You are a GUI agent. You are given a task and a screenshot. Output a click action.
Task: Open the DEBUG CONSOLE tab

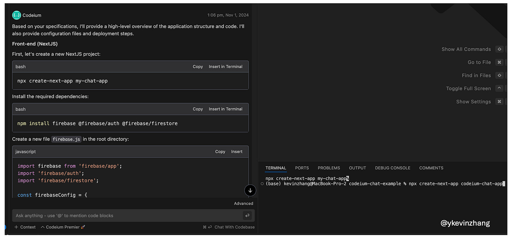pos(393,168)
